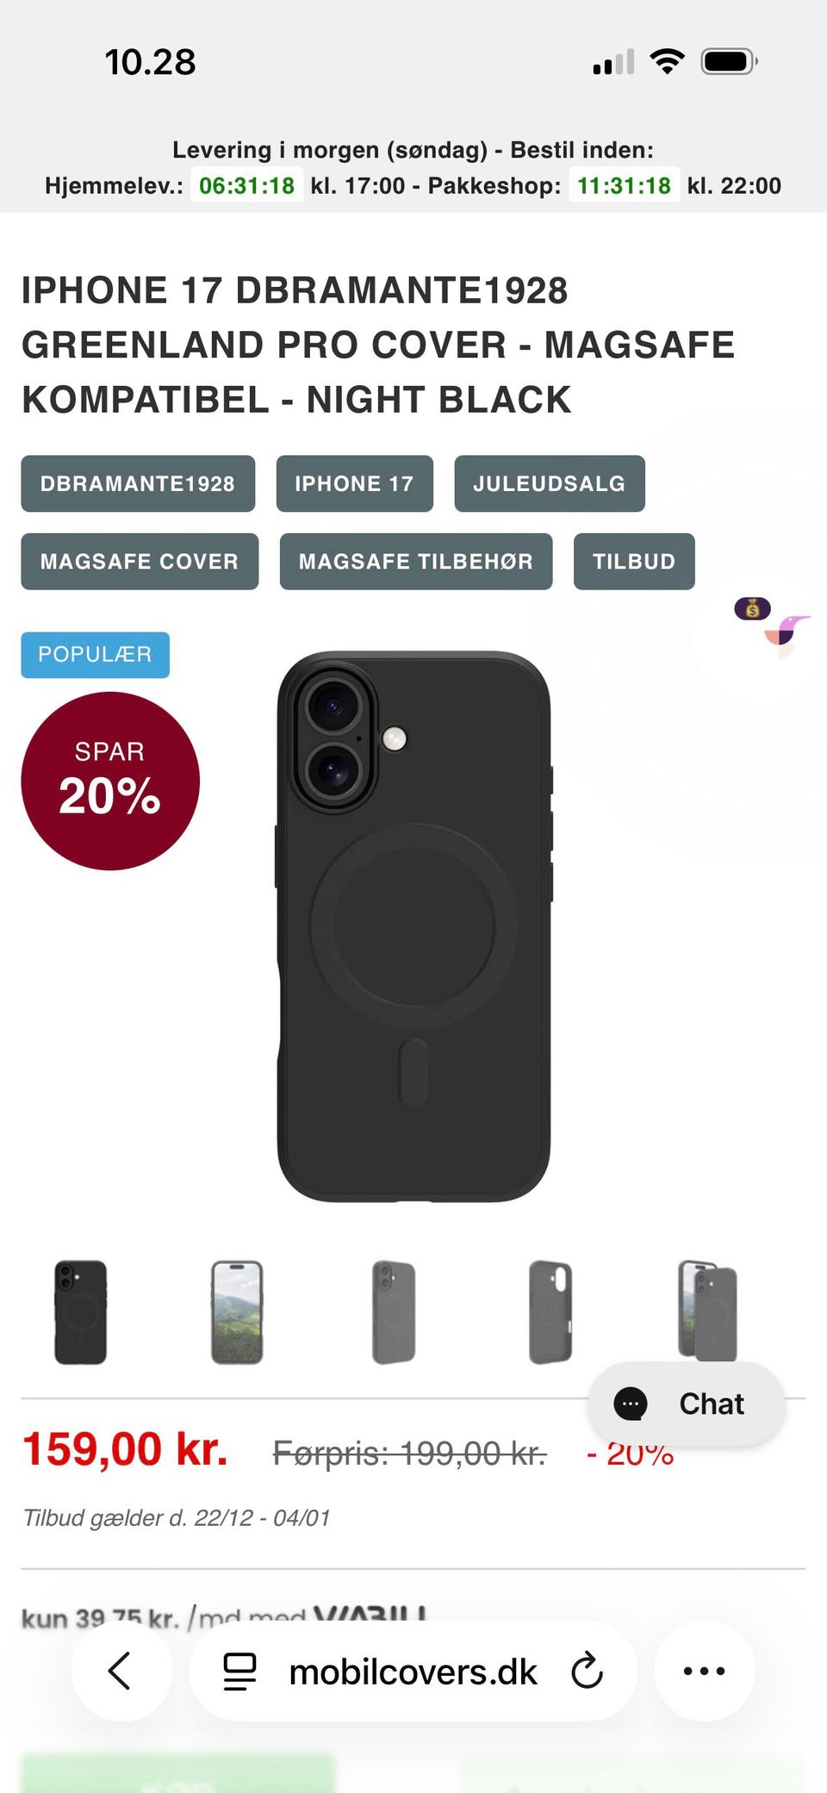The height and width of the screenshot is (1793, 827).
Task: Open the JULEUDSALG category tag
Action: (549, 483)
